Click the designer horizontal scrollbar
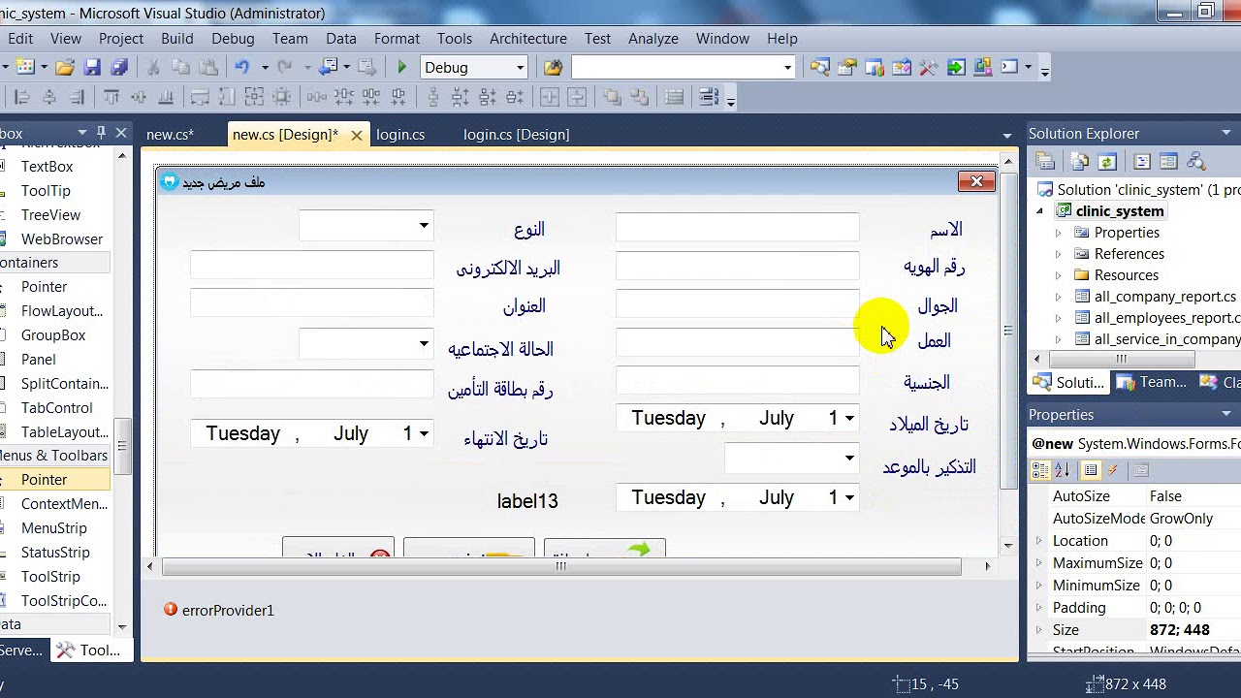Screen dimensions: 1241x698 click(x=561, y=566)
